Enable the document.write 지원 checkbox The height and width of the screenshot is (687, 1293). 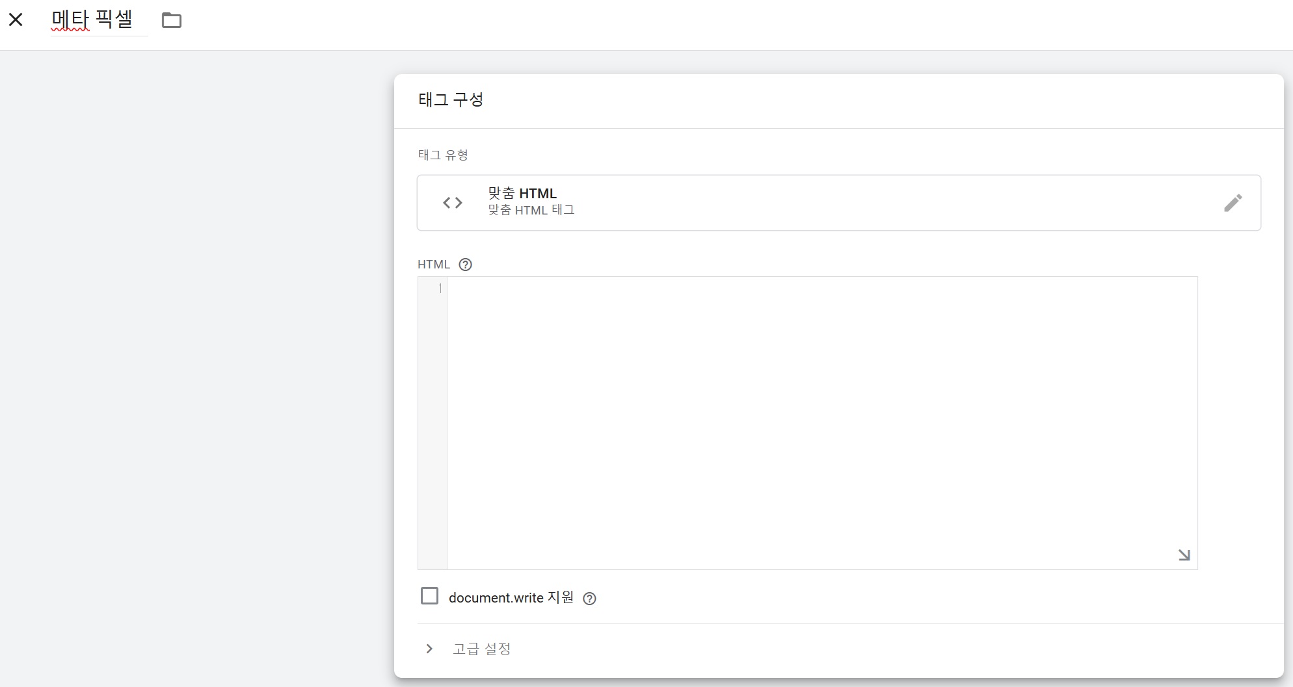429,596
